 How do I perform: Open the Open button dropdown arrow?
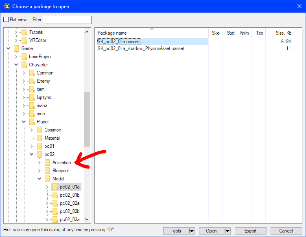(227, 231)
